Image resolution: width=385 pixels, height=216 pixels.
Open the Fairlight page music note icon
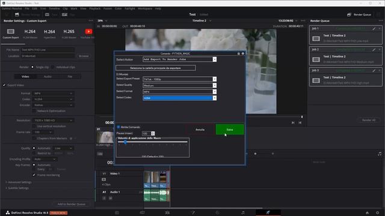(243, 212)
